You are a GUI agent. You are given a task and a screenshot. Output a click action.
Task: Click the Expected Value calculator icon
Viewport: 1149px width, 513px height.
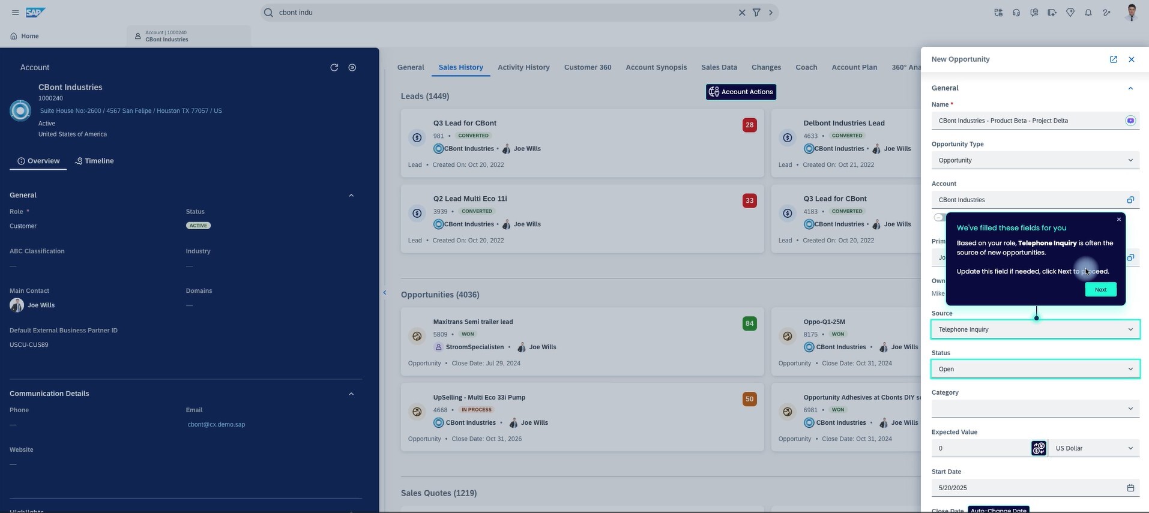click(x=1039, y=448)
